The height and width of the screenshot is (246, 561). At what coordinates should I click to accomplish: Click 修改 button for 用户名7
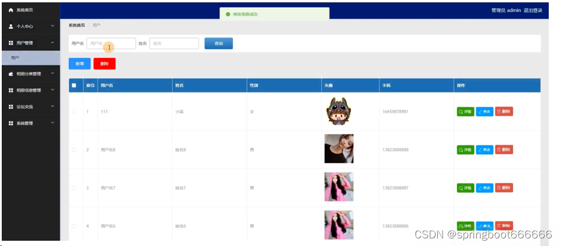point(485,188)
